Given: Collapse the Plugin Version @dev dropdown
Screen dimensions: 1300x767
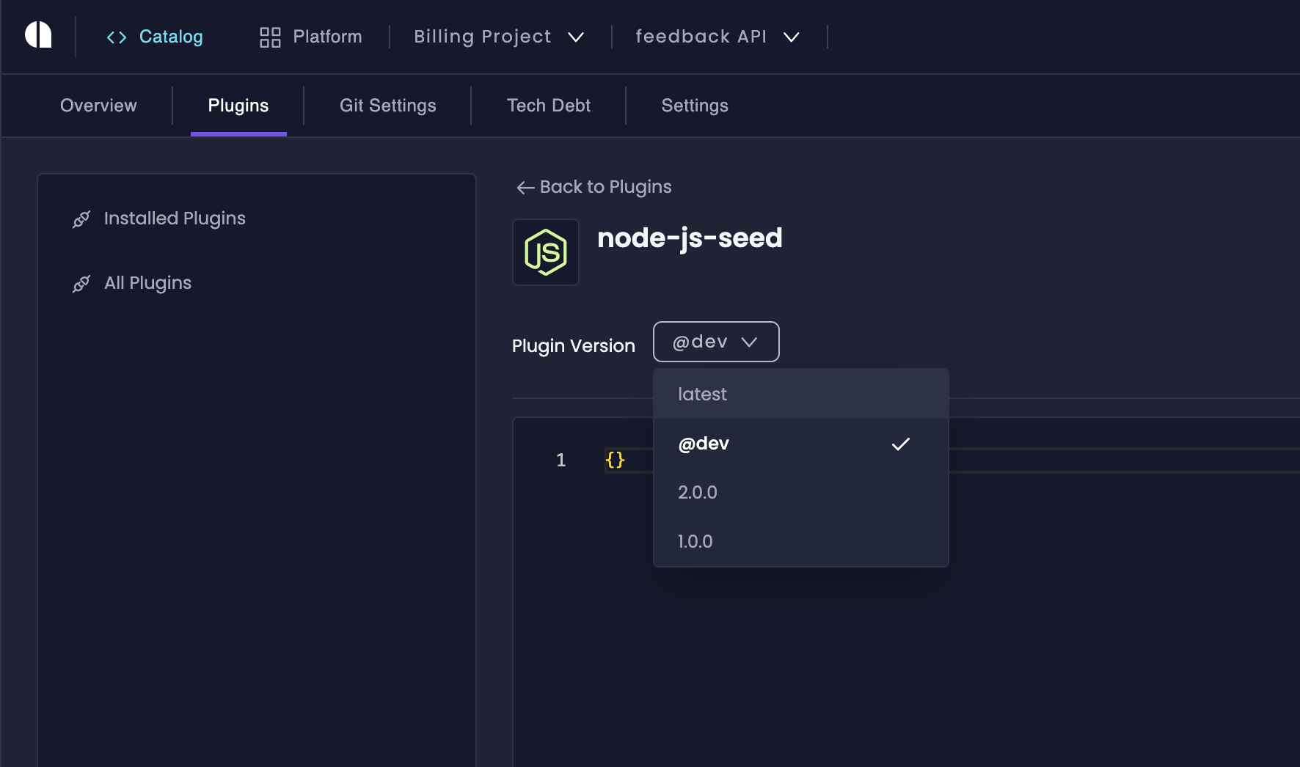Looking at the screenshot, I should coord(715,342).
